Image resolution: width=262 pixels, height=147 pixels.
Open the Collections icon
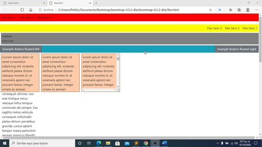(239, 10)
